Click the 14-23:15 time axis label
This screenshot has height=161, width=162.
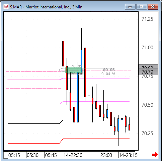[x=128, y=155]
